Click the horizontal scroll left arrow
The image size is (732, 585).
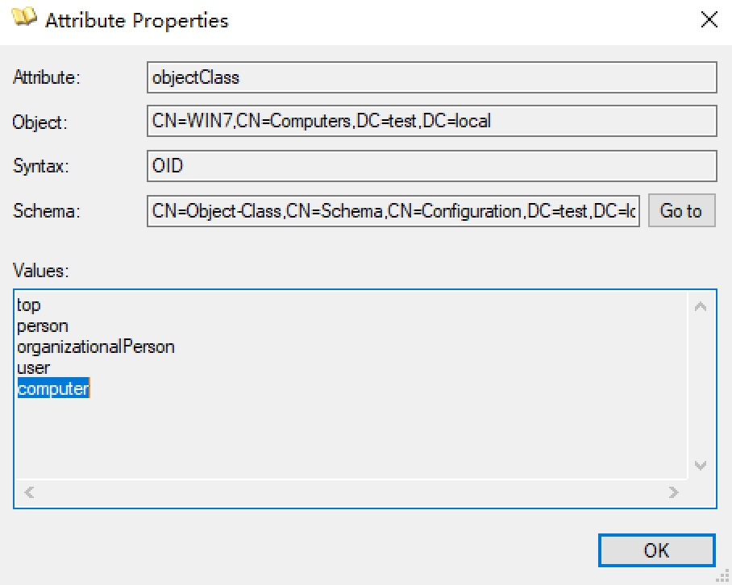point(30,492)
